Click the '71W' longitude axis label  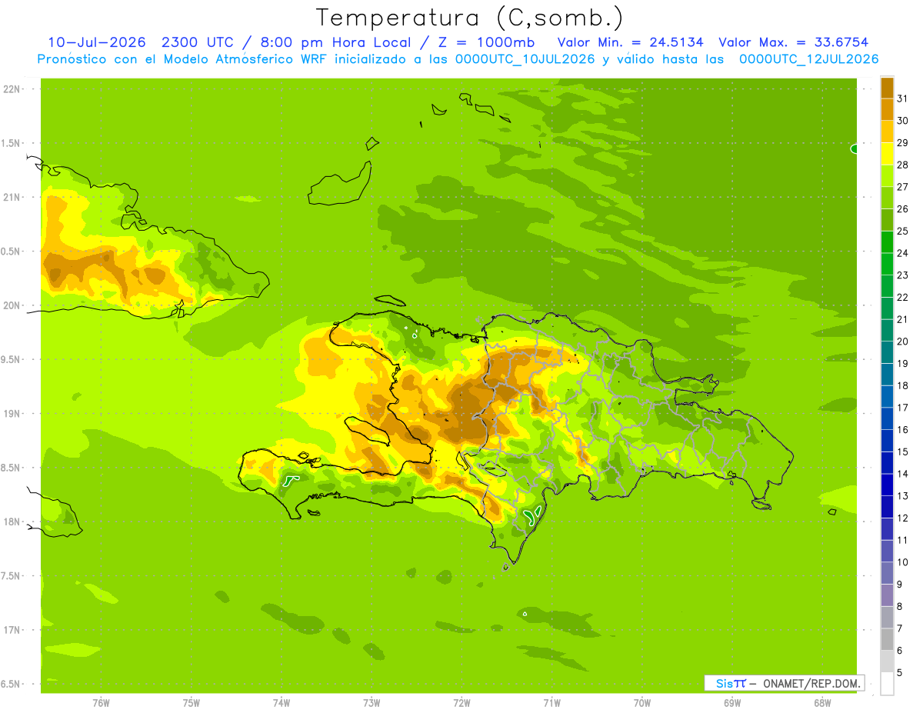(551, 703)
